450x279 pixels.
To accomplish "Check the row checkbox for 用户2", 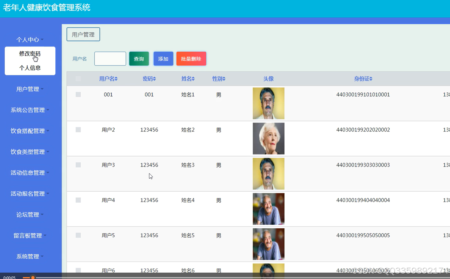I will pyautogui.click(x=78, y=130).
